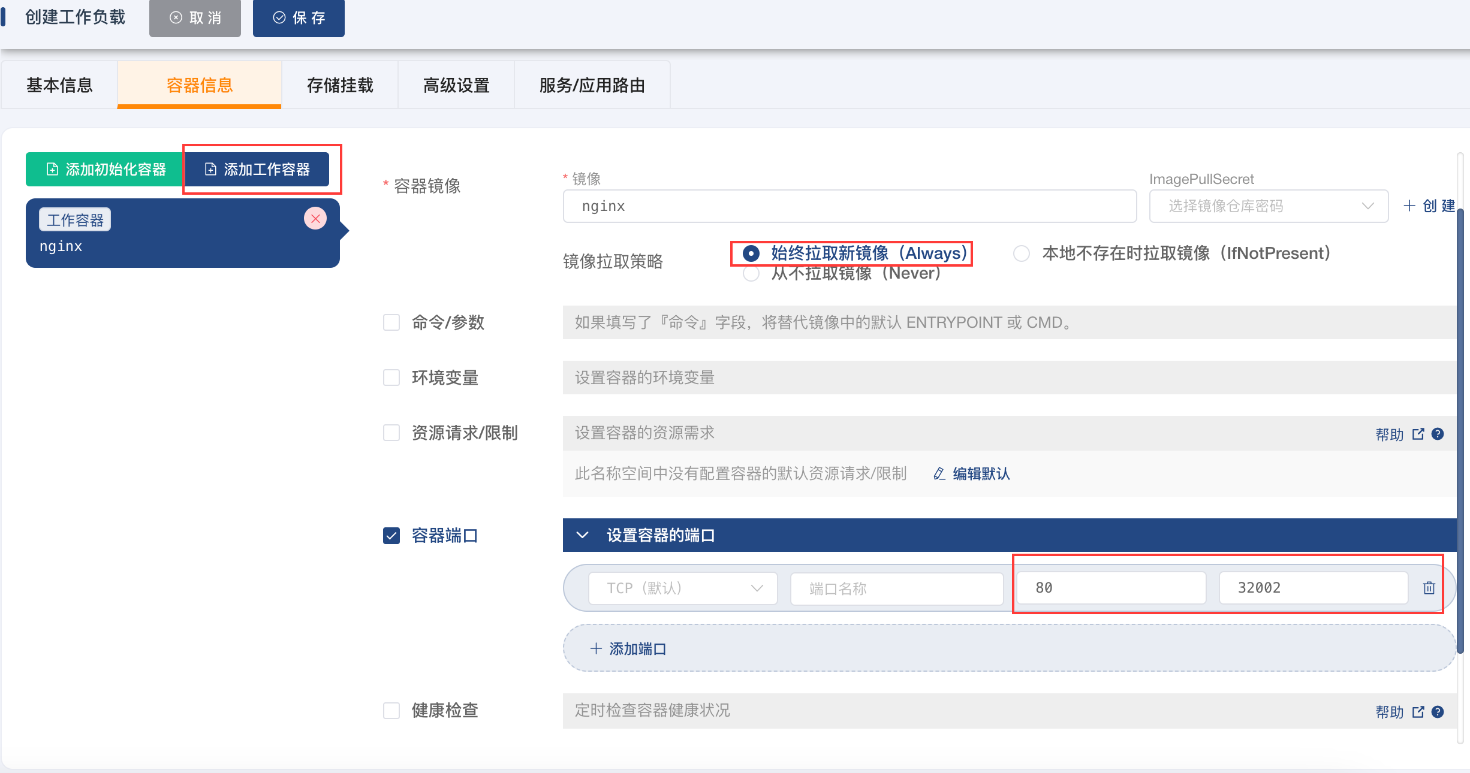Uncheck the 容器端口 checkbox

click(391, 535)
